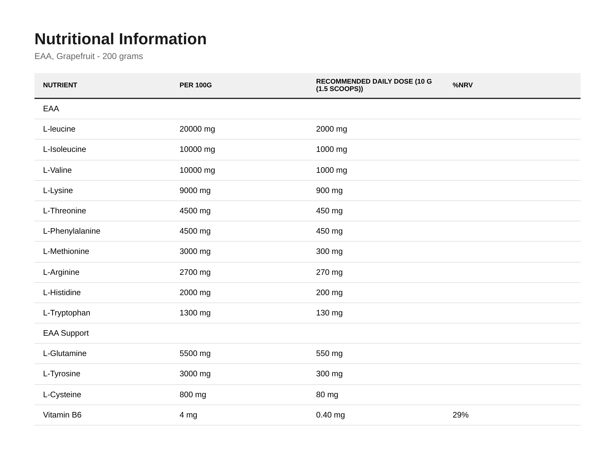The width and height of the screenshot is (615, 455).
Task: Select the L-Cysteine 80 mg dose
Action: (327, 394)
